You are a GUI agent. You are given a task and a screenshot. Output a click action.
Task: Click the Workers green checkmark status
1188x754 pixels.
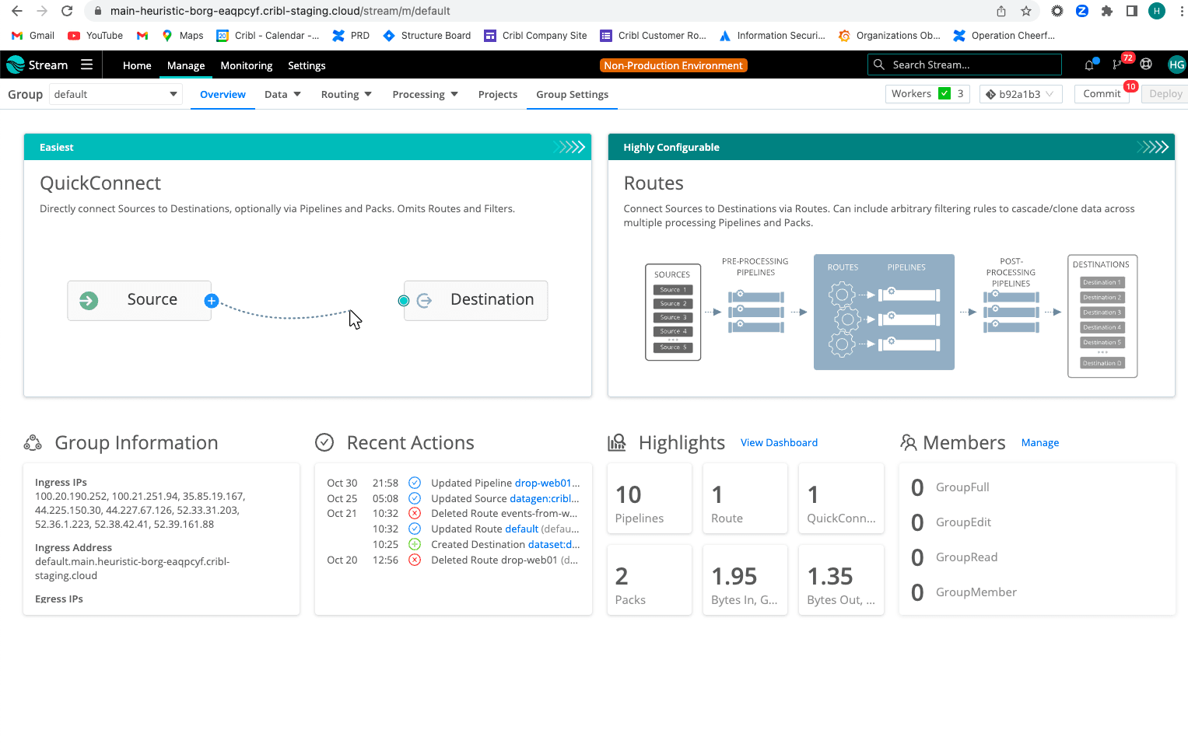944,94
